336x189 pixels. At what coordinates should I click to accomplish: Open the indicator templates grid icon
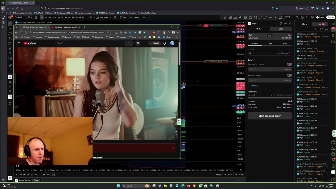pos(115,17)
